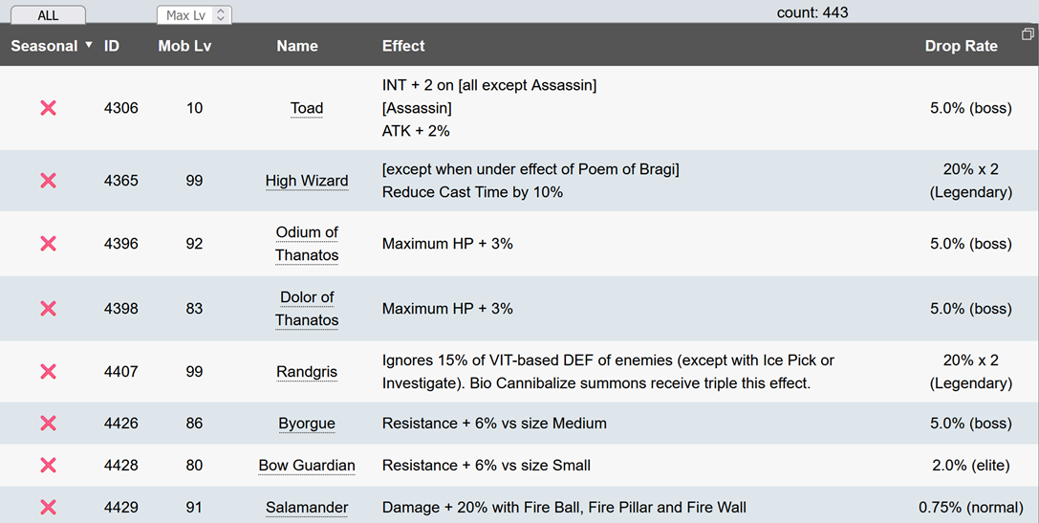The height and width of the screenshot is (523, 1039).
Task: Click the seasonal X icon in High Wizard row
Action: [x=48, y=181]
